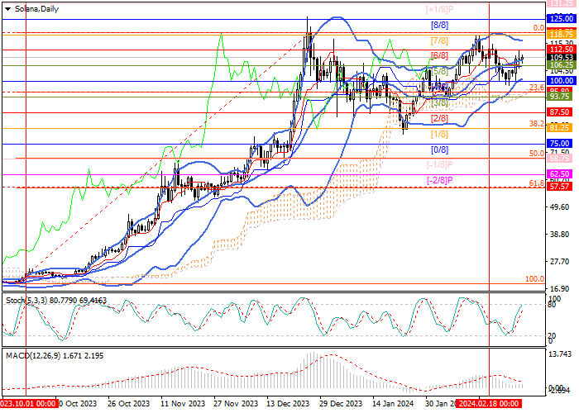Click the 62.50 magenta price tag
Screen dimensions: 579x413
561,173
